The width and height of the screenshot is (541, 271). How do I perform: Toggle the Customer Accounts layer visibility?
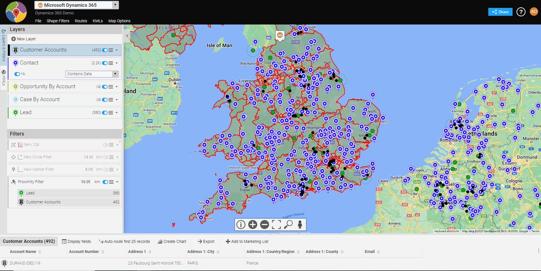(104, 50)
